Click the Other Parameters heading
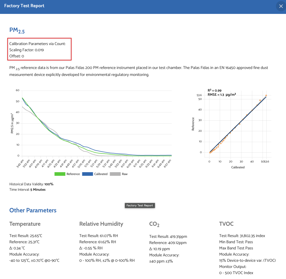Image resolution: width=286 pixels, height=279 pixels. [x=33, y=210]
